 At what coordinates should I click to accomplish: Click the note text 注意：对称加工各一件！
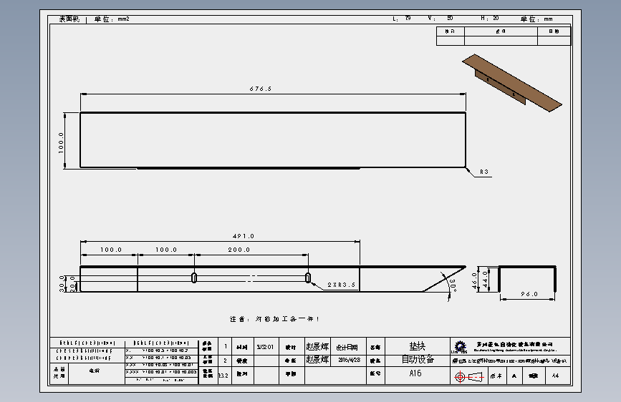pyautogui.click(x=274, y=318)
